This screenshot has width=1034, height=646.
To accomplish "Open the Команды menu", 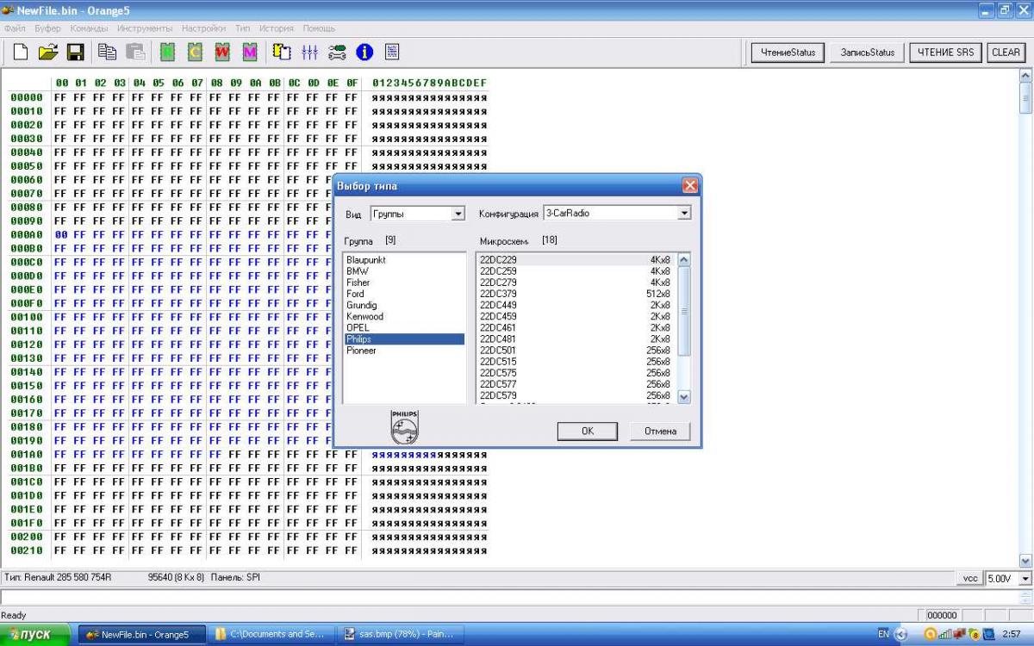I will (90, 28).
